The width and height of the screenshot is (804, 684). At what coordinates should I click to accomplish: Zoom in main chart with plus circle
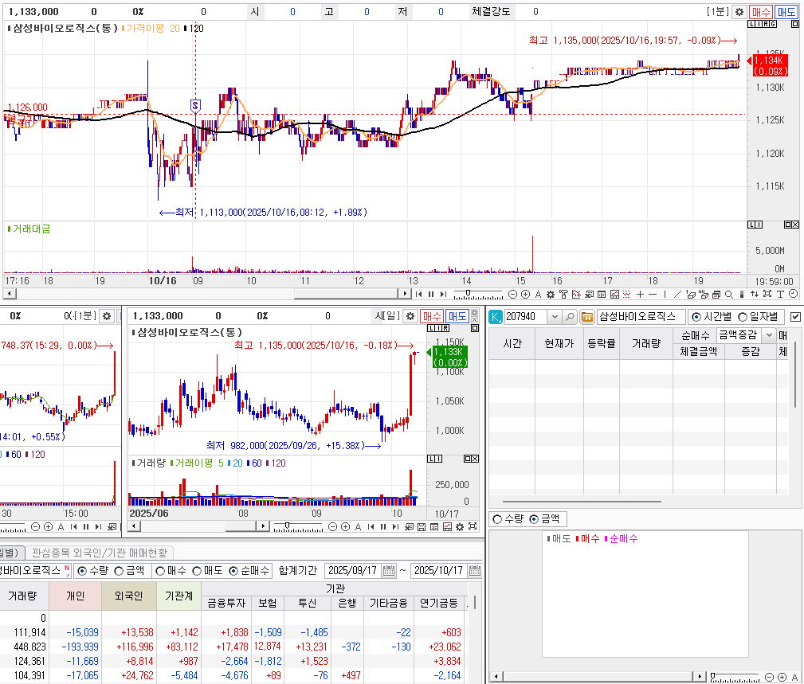pos(526,294)
